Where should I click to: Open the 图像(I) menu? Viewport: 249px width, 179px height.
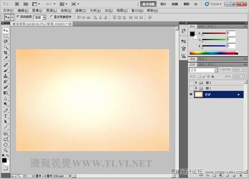point(37,10)
